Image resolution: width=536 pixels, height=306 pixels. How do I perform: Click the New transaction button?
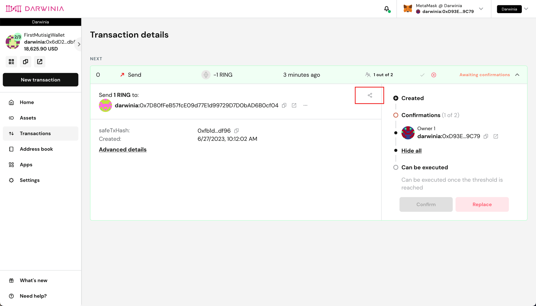(40, 80)
